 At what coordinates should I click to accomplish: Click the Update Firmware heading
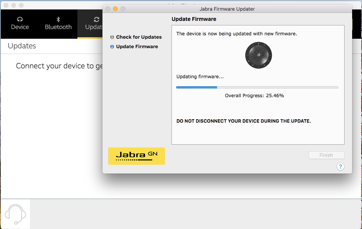pos(194,19)
